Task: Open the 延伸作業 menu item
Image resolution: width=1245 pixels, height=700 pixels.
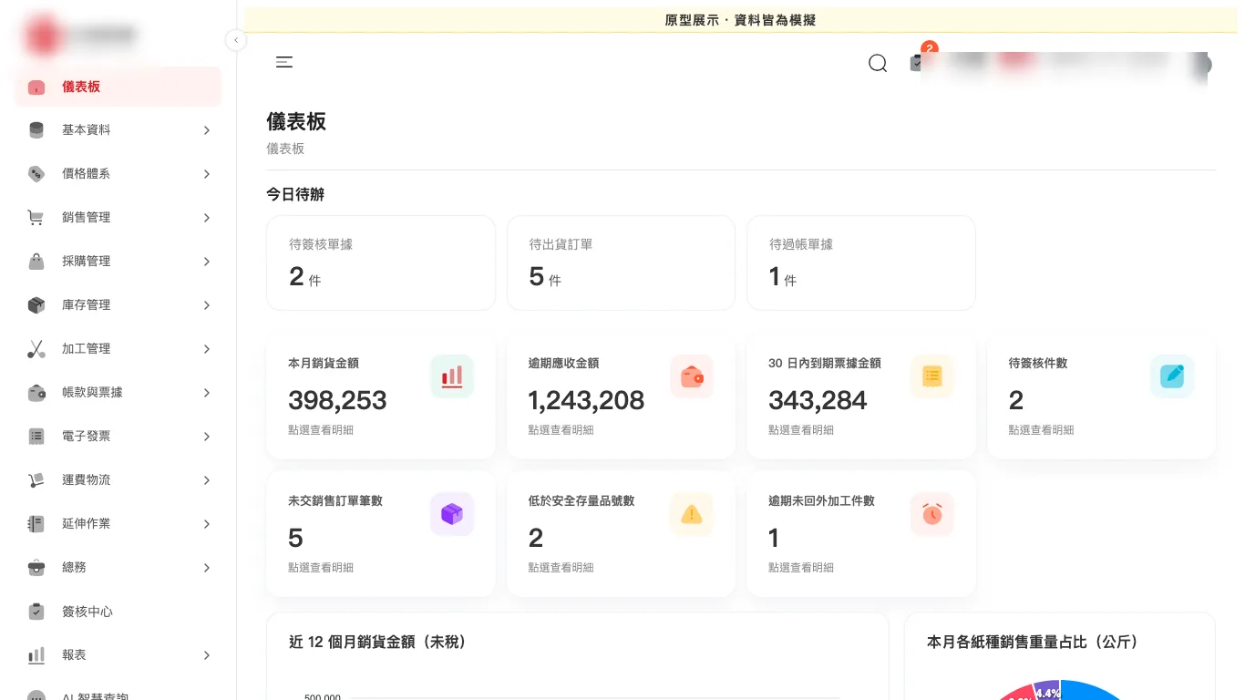Action: [118, 524]
